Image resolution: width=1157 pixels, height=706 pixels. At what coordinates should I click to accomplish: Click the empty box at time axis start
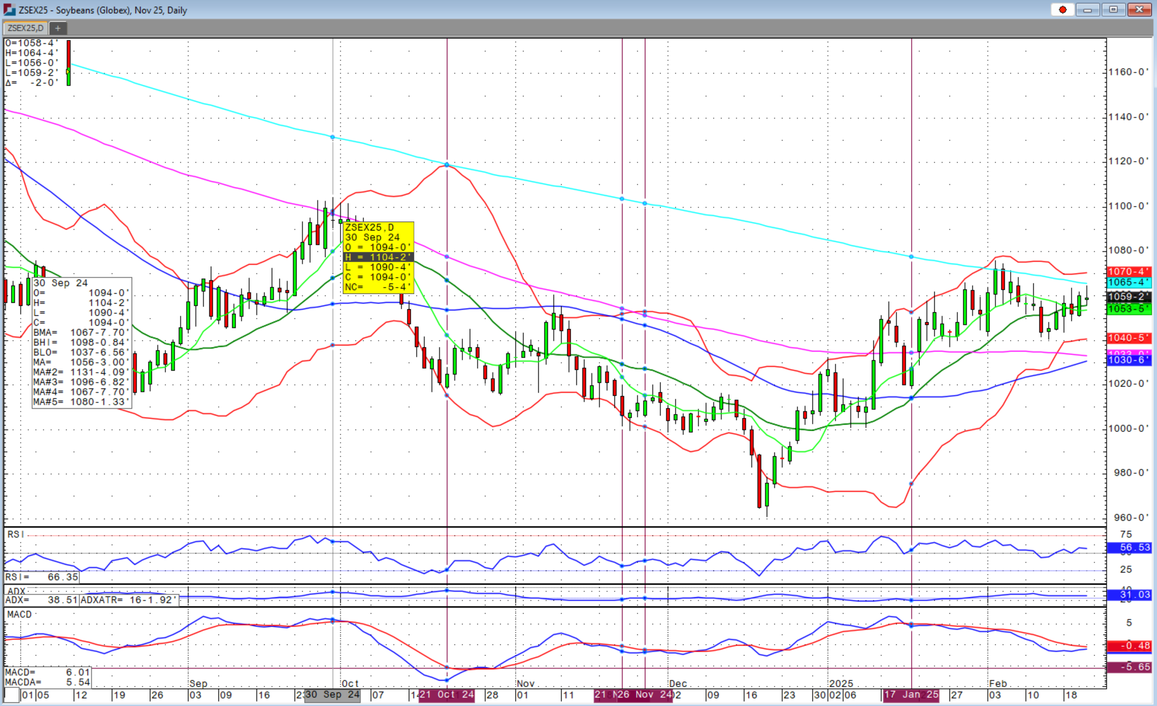click(12, 694)
